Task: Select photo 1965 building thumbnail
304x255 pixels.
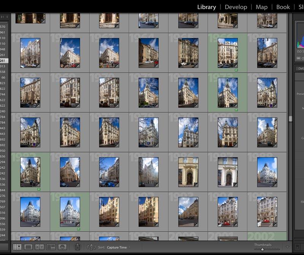Action: coord(188,53)
